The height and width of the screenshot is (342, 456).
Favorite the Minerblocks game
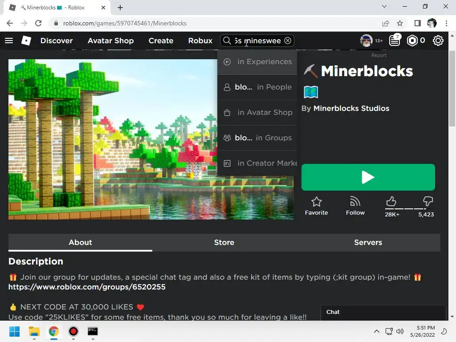pos(317,206)
